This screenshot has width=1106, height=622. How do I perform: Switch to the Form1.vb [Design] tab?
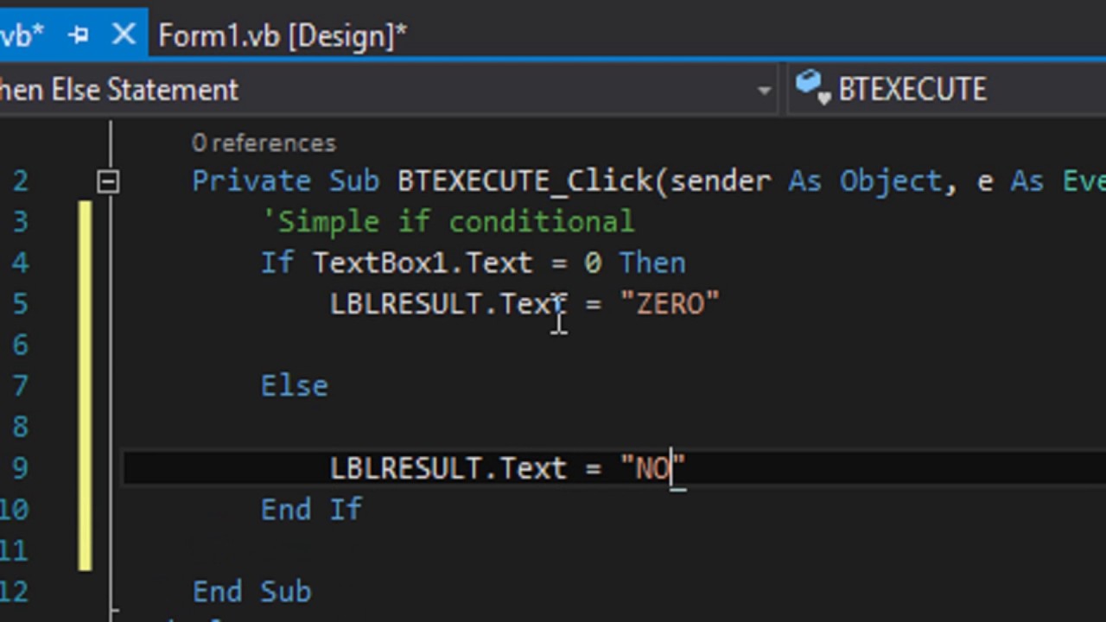click(283, 35)
